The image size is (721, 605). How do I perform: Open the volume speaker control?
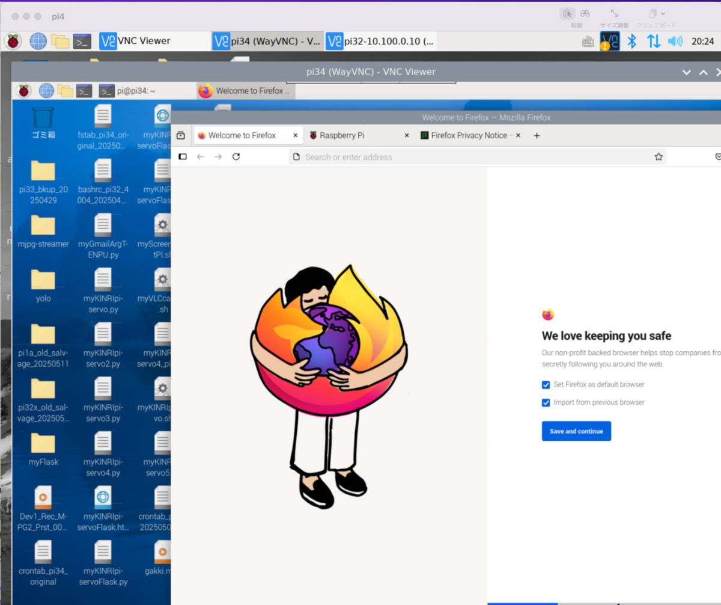click(675, 41)
